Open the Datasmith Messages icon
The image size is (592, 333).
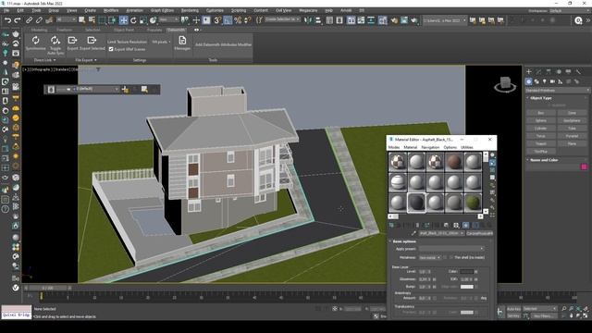(182, 41)
